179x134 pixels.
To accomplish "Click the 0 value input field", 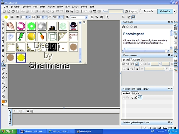I will [23, 17].
